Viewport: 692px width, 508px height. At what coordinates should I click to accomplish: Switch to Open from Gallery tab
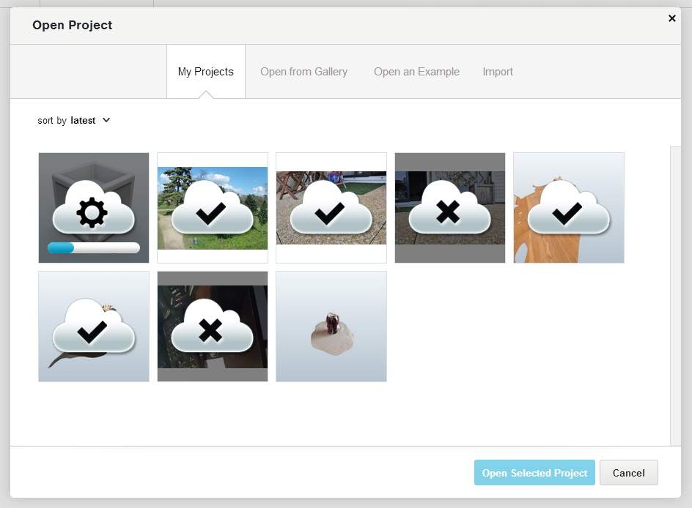[303, 72]
